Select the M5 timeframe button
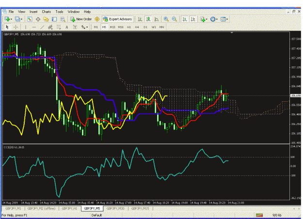303x219 pixels. coord(104,27)
